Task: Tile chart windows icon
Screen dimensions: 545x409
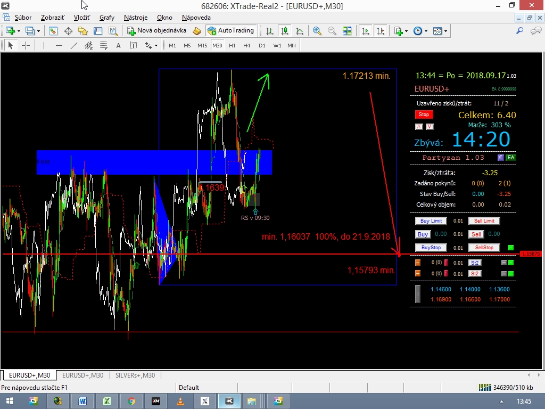Action: pyautogui.click(x=347, y=31)
